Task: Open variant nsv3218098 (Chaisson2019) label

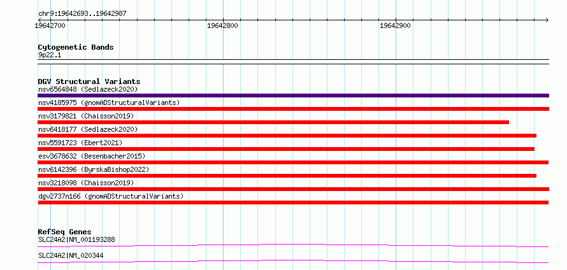Action: click(86, 183)
